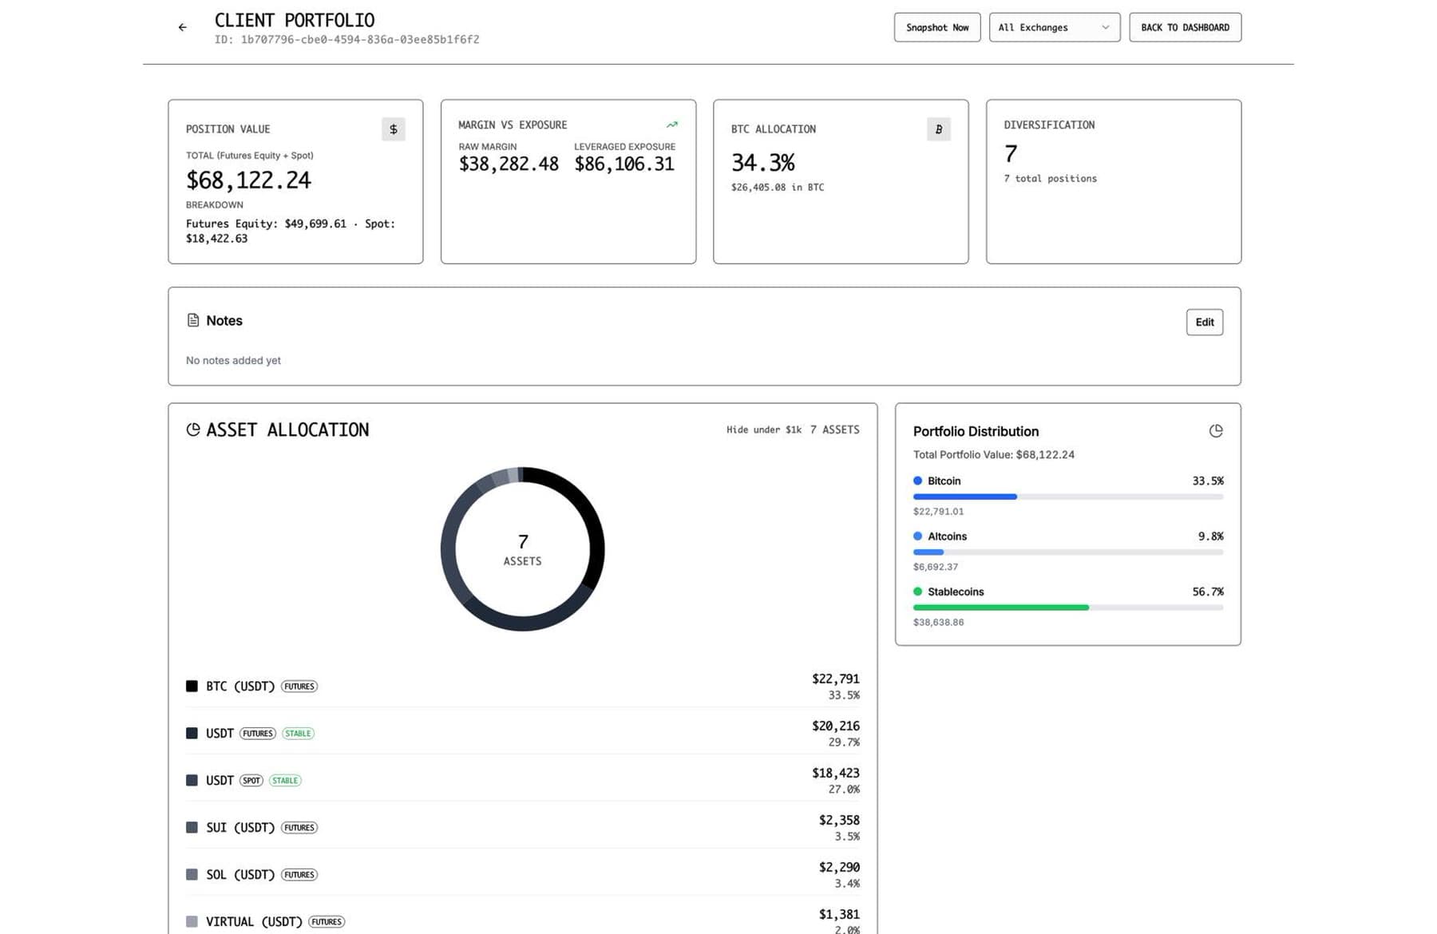Click the USDT futures value $20,216

coord(835,726)
